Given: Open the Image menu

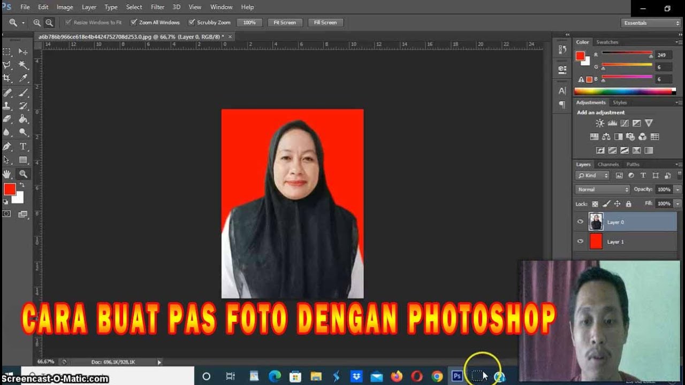Looking at the screenshot, I should click(x=65, y=7).
